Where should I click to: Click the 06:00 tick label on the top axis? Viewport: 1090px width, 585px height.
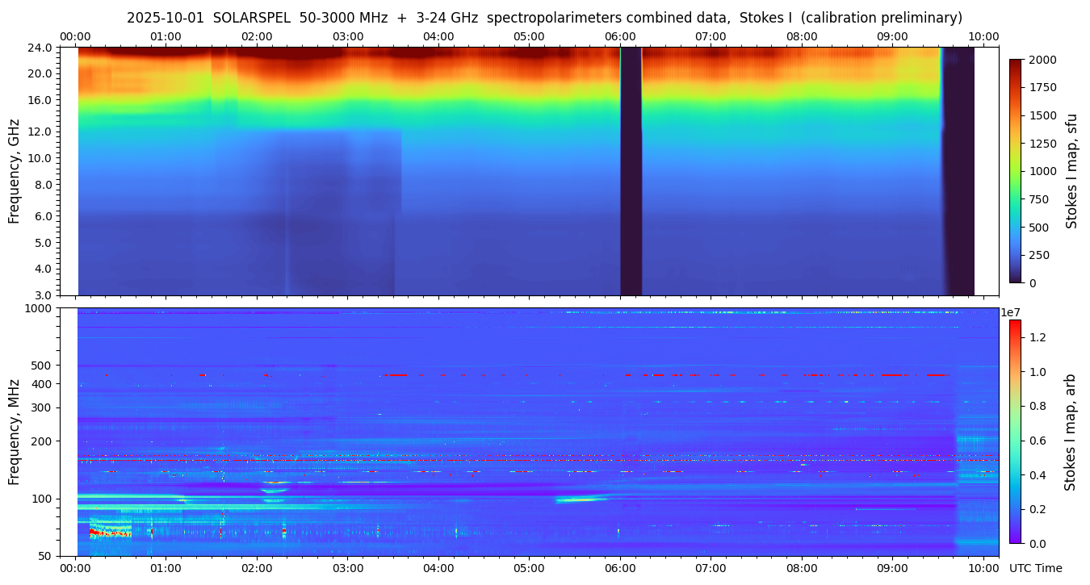coord(619,36)
